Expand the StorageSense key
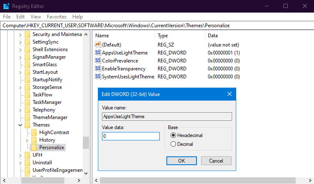This screenshot has width=314, height=184. tap(20, 88)
